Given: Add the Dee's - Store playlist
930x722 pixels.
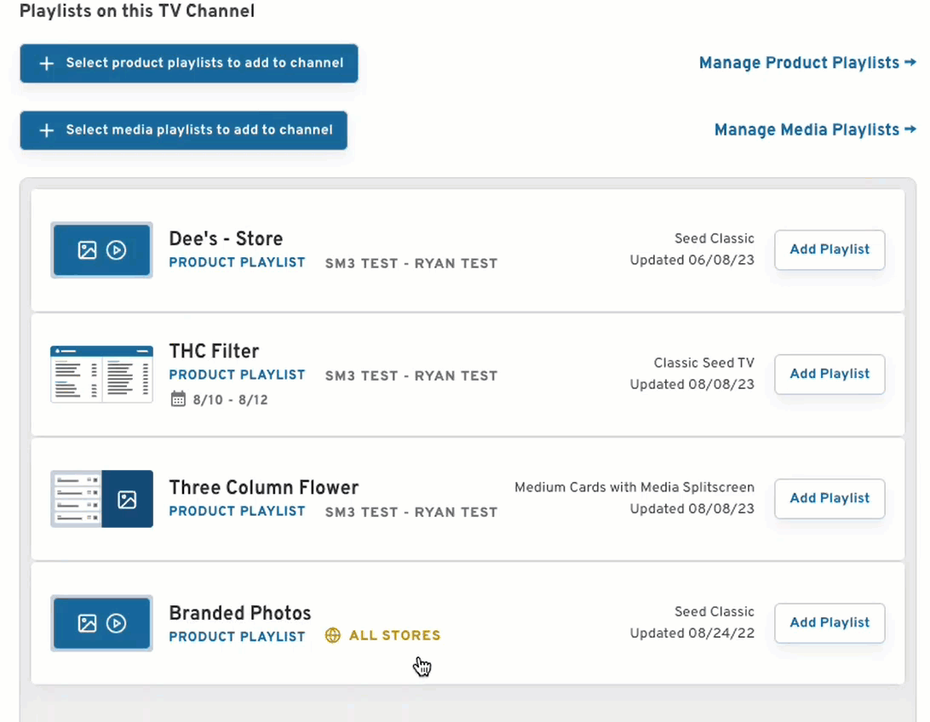Looking at the screenshot, I should click(x=829, y=249).
